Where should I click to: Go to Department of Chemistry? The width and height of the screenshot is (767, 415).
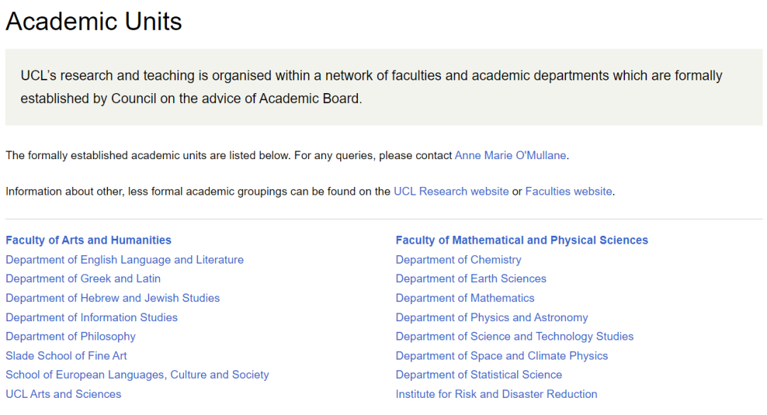[x=458, y=259]
